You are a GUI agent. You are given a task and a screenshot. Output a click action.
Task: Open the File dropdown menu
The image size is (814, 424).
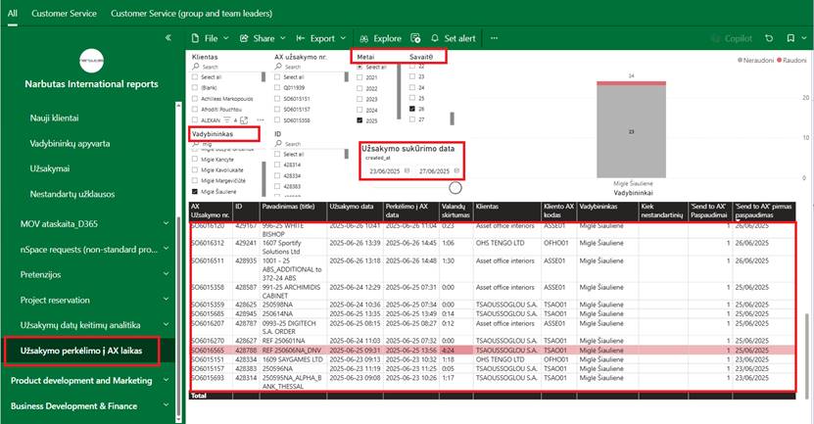tap(209, 38)
